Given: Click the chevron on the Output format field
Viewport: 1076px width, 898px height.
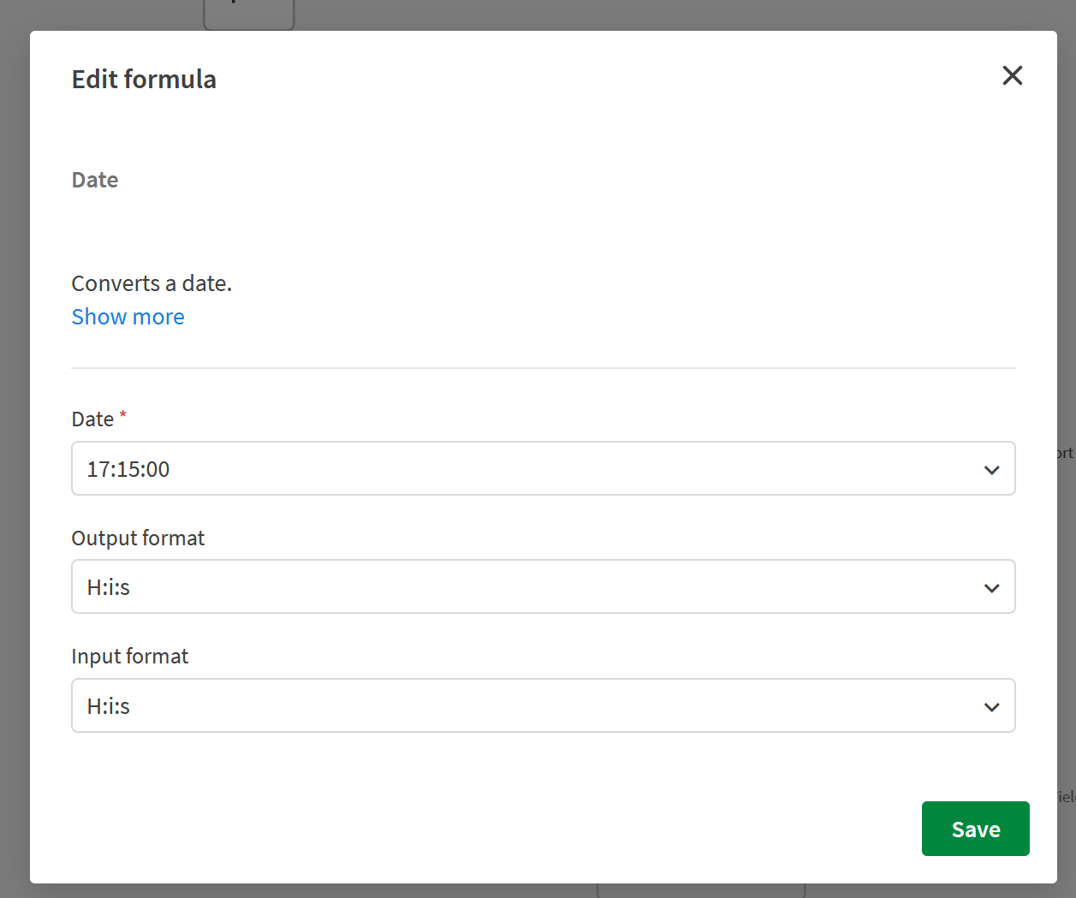Looking at the screenshot, I should 992,587.
